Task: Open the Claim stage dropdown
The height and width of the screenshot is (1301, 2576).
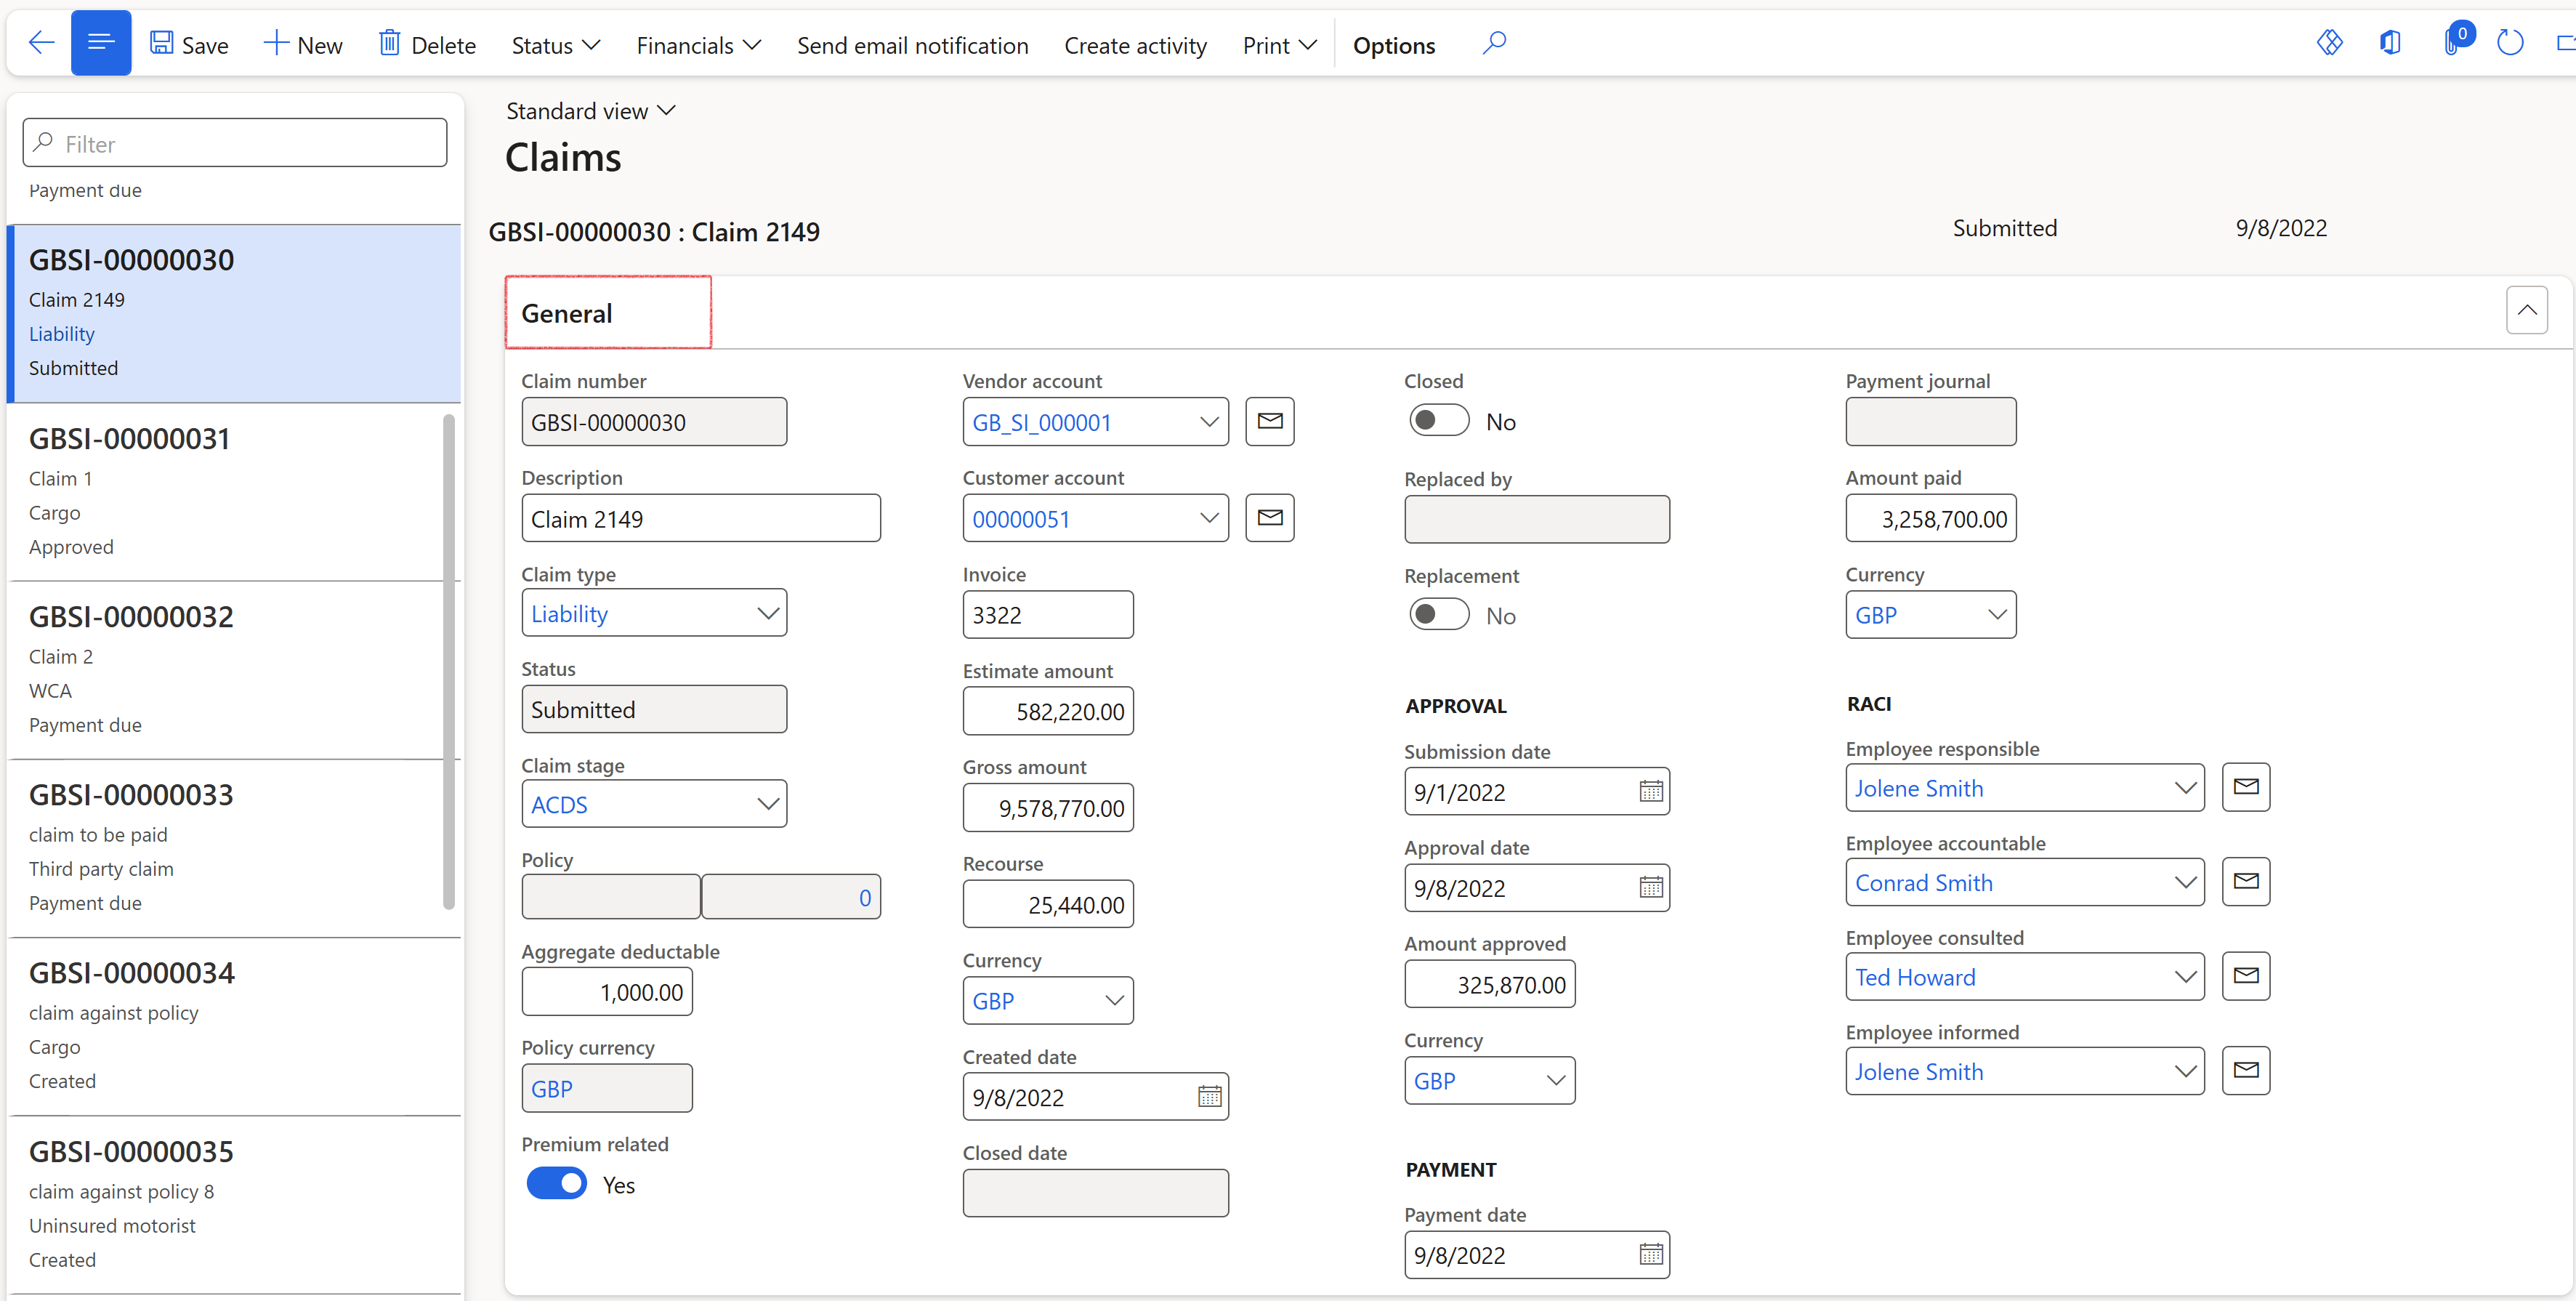Action: (x=767, y=805)
